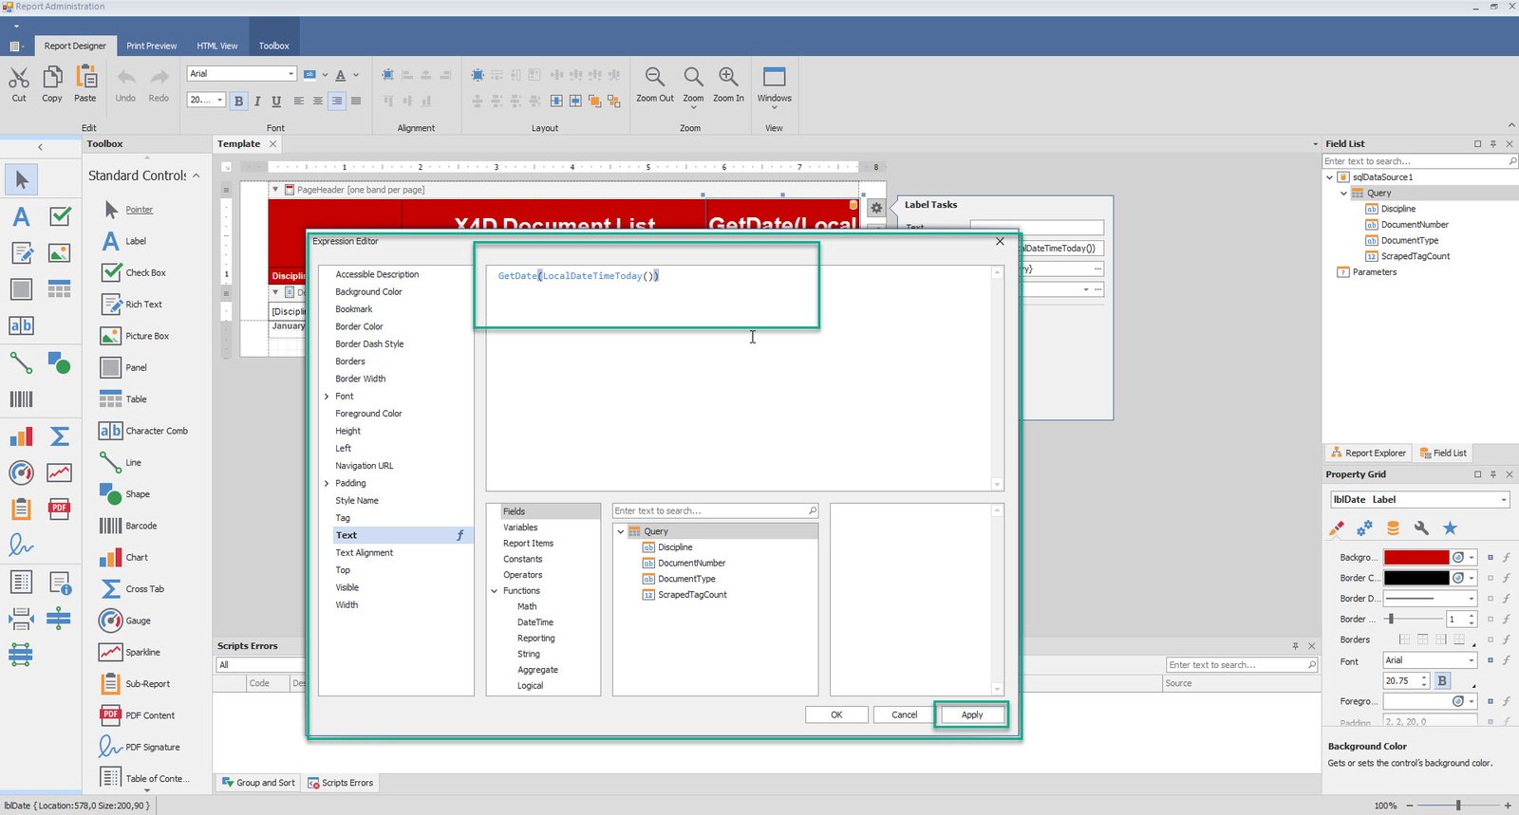Toggle Underline formatting in Font group
The height and width of the screenshot is (815, 1519).
[276, 101]
